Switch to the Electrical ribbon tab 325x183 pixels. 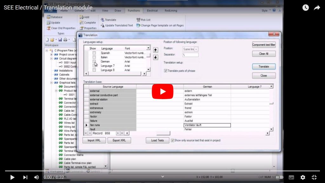(152, 10)
